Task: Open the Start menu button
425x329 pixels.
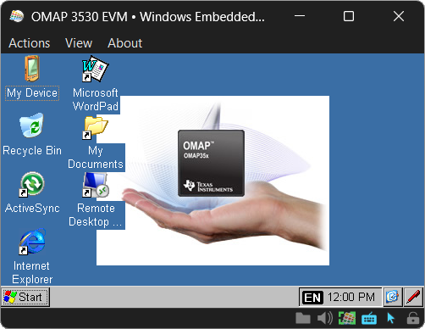Action: tap(25, 297)
